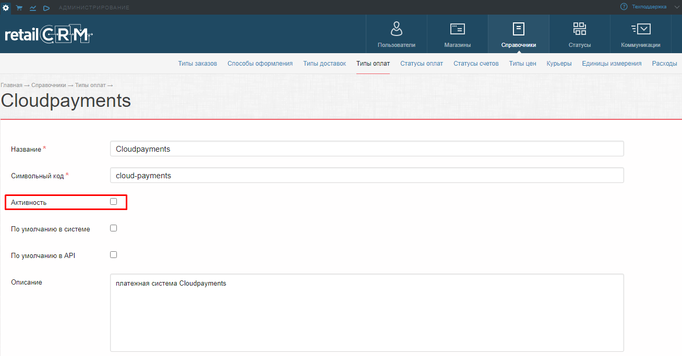Open the Коммуникации section in main navigation
This screenshot has height=356, width=682.
coord(641,34)
